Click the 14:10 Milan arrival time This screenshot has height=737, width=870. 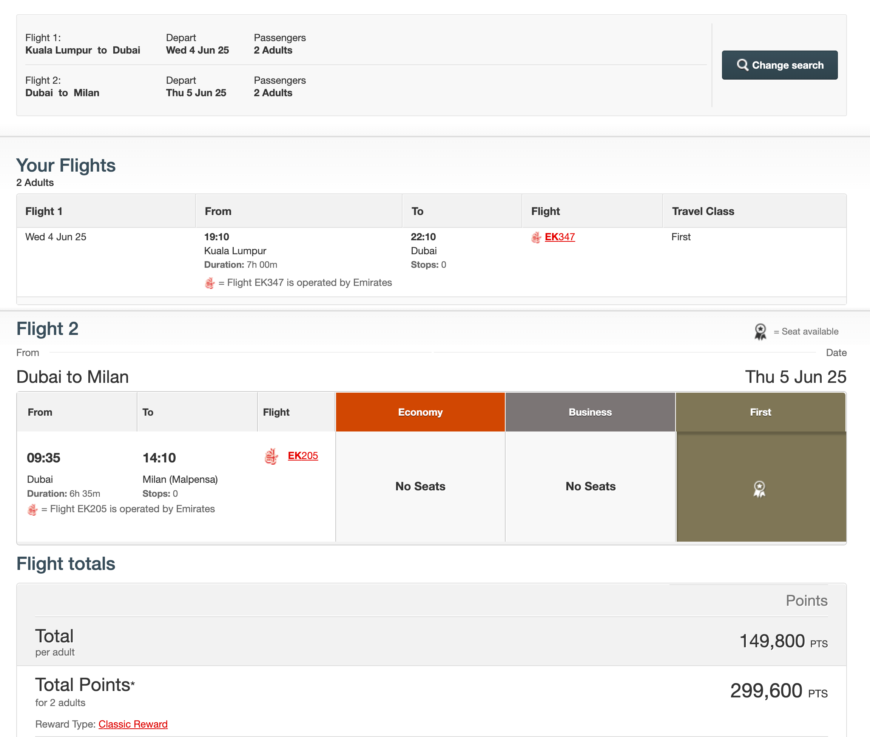159,458
